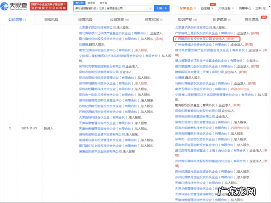
Task: Switch to the 历史信息 tab
Action: click(x=222, y=20)
